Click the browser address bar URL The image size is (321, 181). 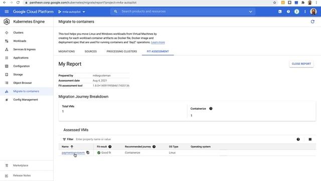[83, 3]
